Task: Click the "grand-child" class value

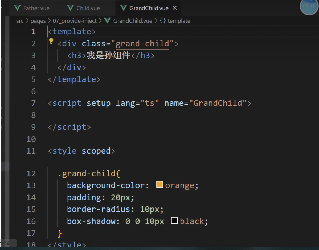Action: coord(142,44)
